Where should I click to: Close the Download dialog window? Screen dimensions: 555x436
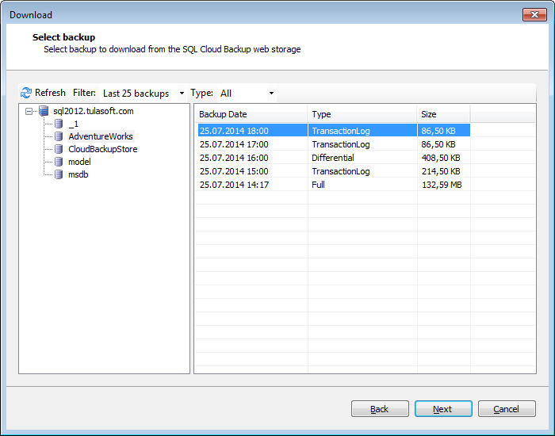534,14
